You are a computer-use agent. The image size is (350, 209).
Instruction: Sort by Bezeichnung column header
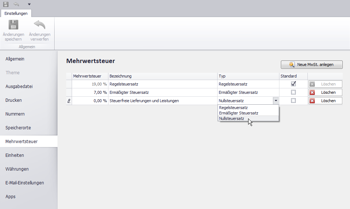point(163,76)
